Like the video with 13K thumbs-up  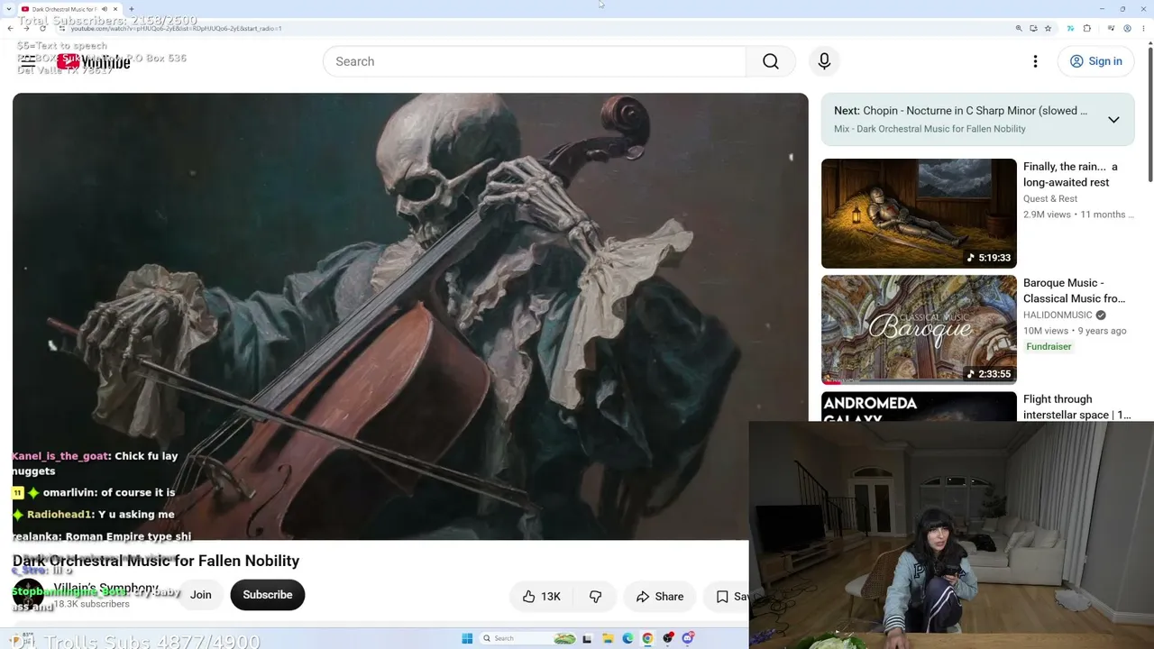pos(541,596)
